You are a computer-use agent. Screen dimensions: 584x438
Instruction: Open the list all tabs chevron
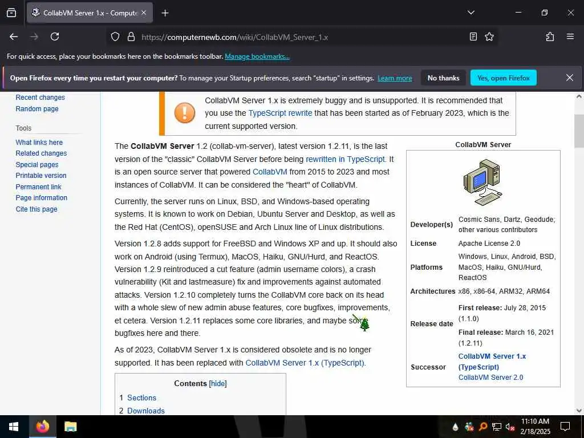coord(471,13)
